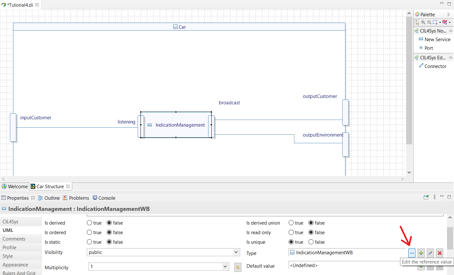Open the Multiplicity combo box arrow
The width and height of the screenshot is (454, 275).
225,267
